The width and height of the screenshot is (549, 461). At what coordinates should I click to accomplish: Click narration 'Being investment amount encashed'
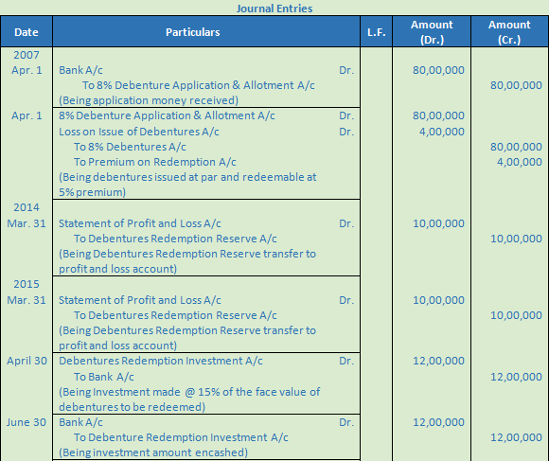point(153,452)
